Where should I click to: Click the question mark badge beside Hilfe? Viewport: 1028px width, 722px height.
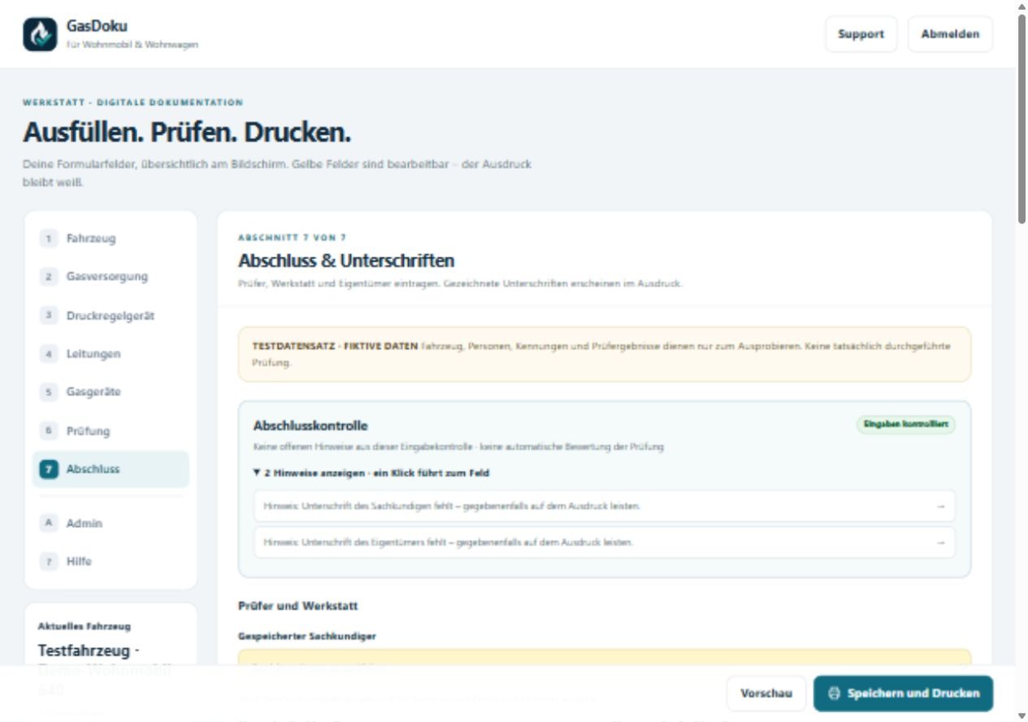49,562
